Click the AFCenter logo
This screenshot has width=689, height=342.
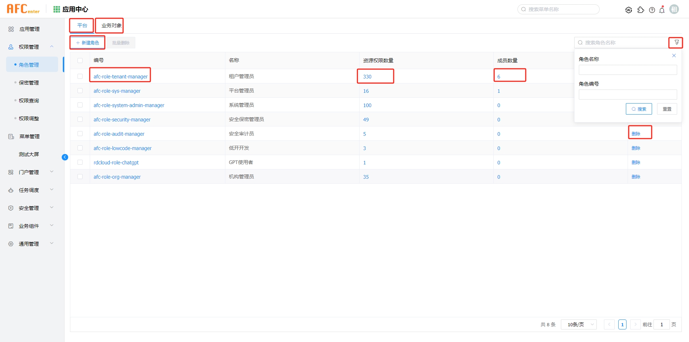tap(23, 9)
